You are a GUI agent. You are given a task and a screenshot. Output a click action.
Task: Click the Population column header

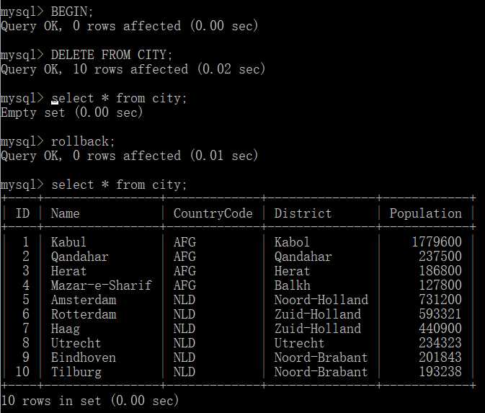pos(425,213)
